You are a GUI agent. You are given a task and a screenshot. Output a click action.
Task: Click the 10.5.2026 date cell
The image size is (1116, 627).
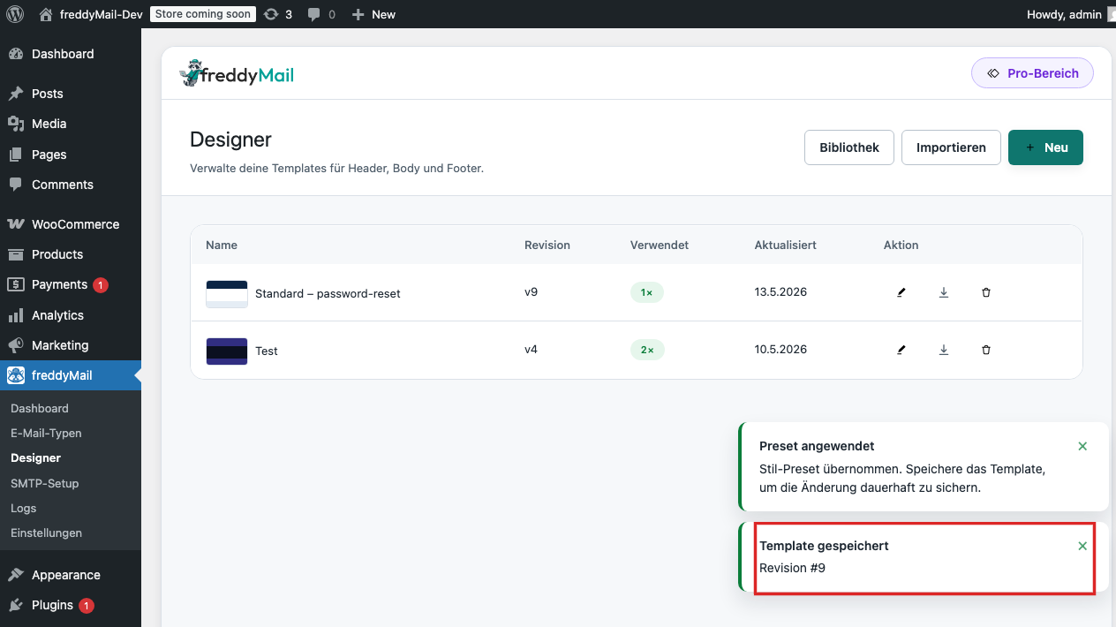coord(780,349)
